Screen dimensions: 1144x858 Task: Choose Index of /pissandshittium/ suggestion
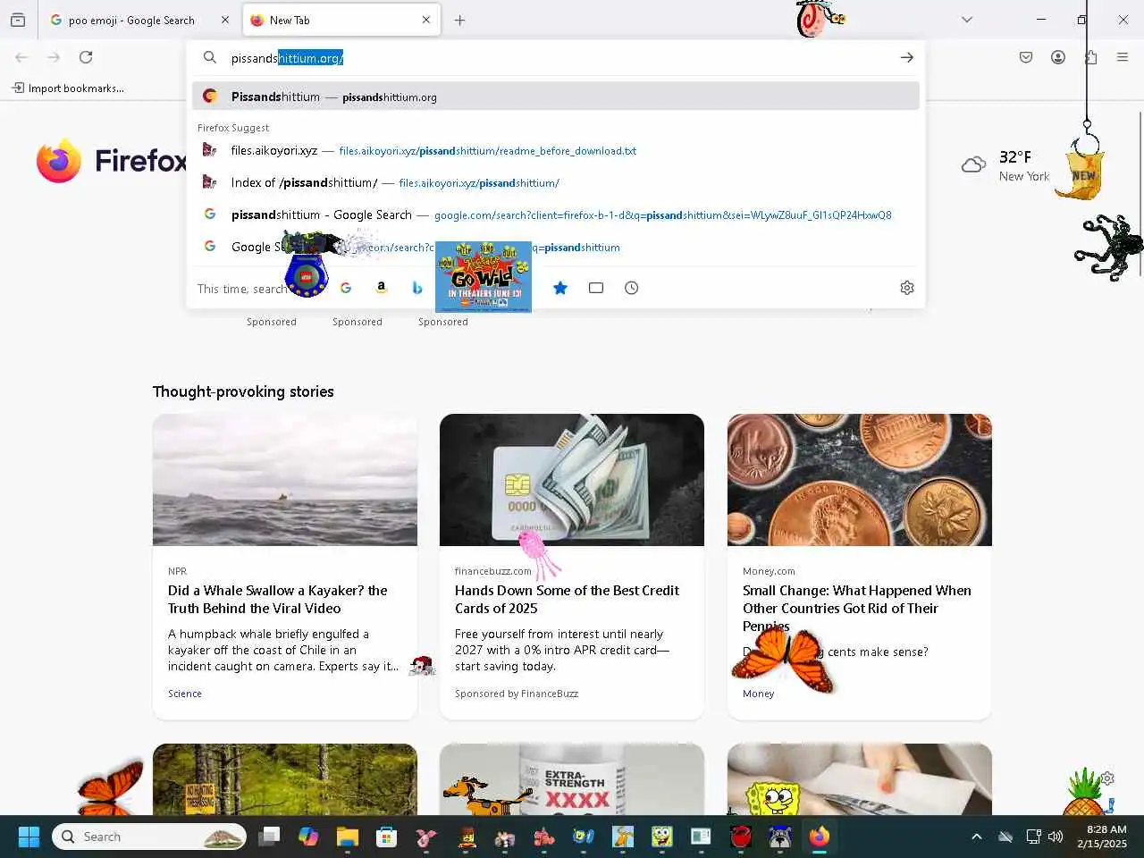pos(556,182)
